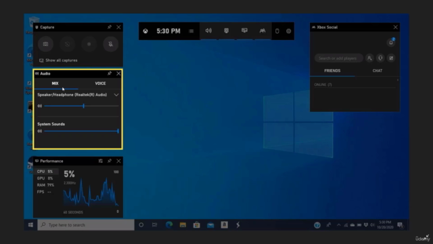This screenshot has height=244, width=433.
Task: Adjust the Speaker/Headphone volume slider
Action: coord(81,106)
